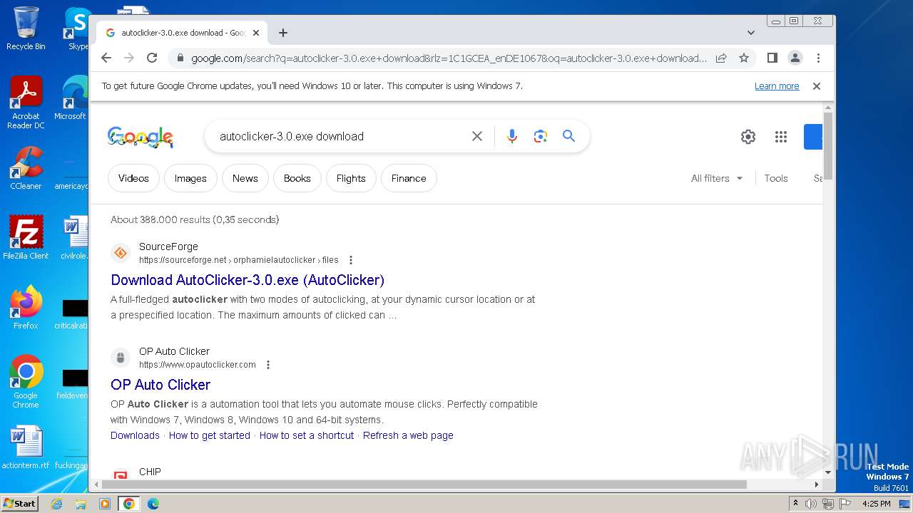Submit search with magnifier icon
913x513 pixels.
(568, 136)
